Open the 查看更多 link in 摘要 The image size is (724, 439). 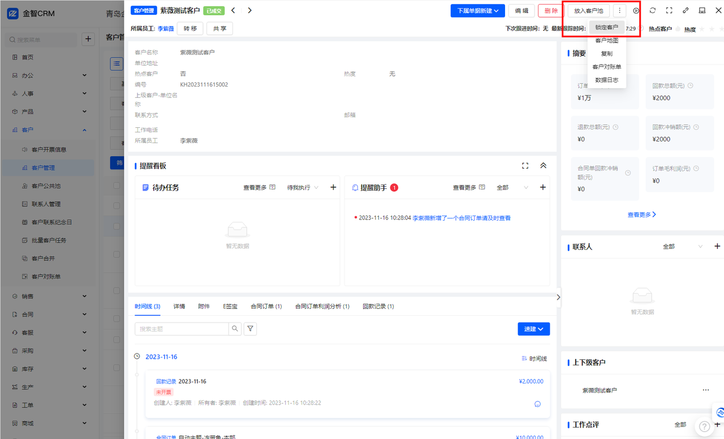(x=641, y=215)
